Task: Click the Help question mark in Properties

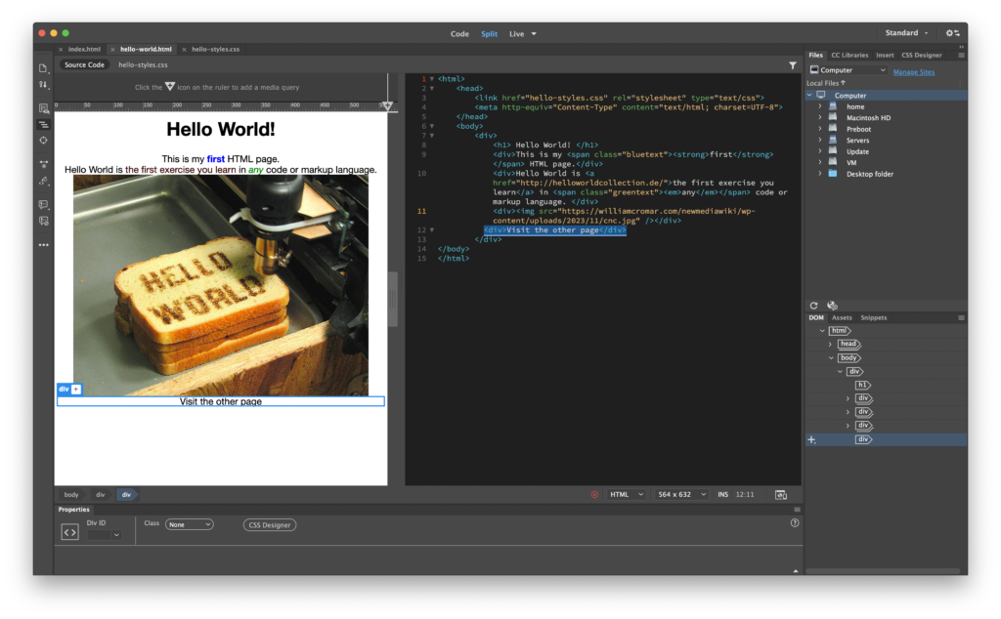Action: pos(794,523)
